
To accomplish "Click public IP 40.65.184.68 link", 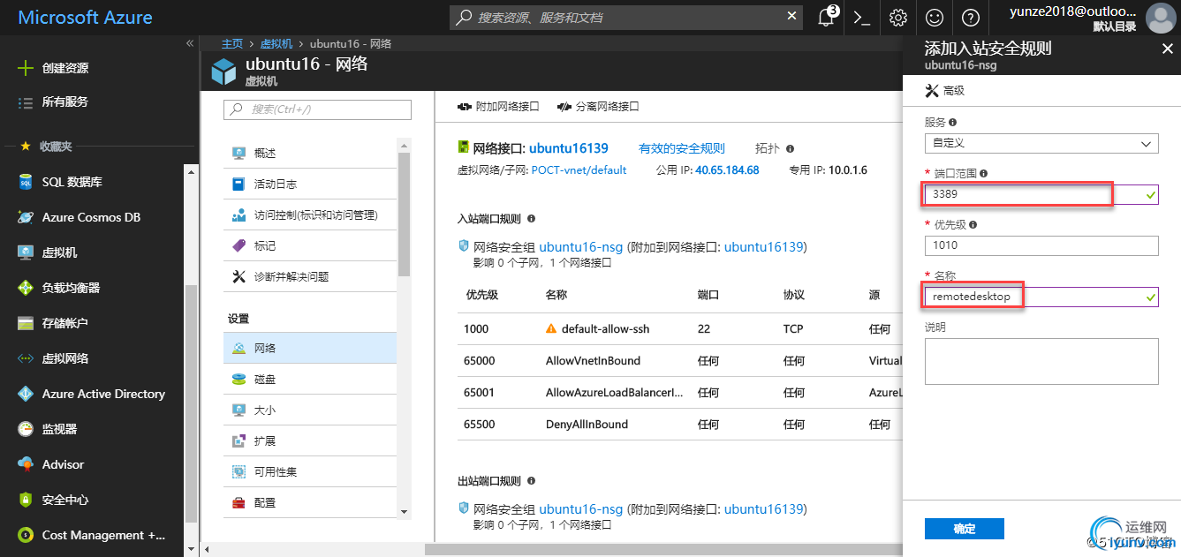I will click(x=727, y=170).
